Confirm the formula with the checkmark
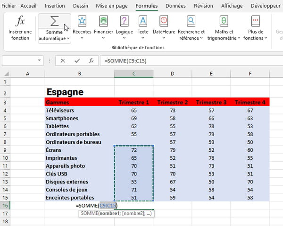 77,61
